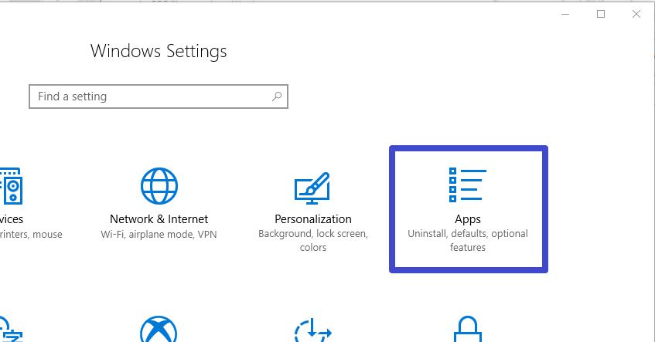Click the Ease of Access clock icon
The image size is (655, 342).
(x=313, y=332)
